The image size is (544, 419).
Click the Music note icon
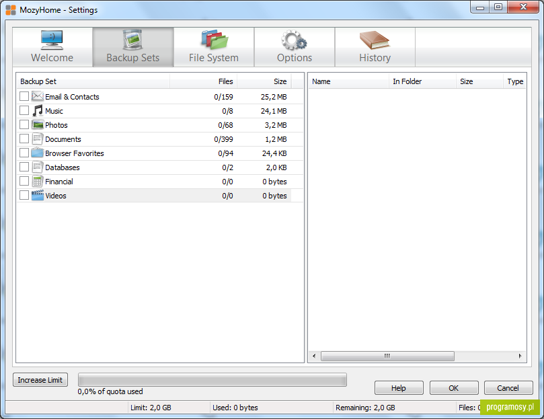pos(38,110)
